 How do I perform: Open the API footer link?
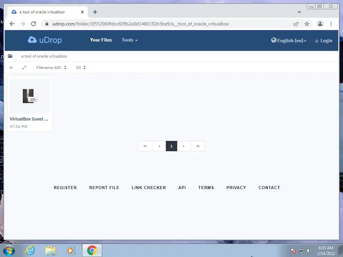click(182, 188)
